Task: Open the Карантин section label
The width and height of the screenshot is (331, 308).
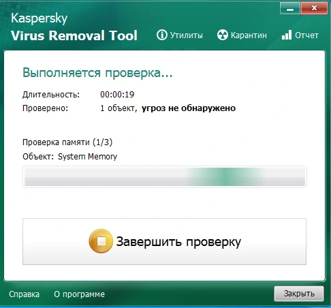Action: 249,35
